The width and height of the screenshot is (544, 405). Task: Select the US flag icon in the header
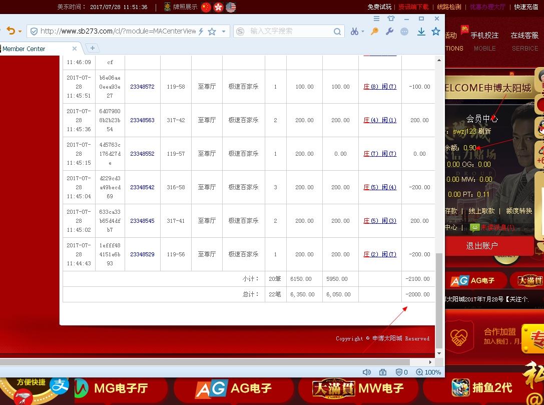(x=230, y=7)
